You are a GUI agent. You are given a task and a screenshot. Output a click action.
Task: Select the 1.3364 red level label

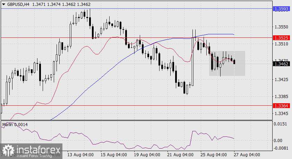[x=281, y=106]
